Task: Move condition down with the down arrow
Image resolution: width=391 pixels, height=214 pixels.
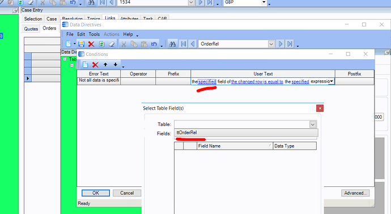Action: [x=115, y=64]
